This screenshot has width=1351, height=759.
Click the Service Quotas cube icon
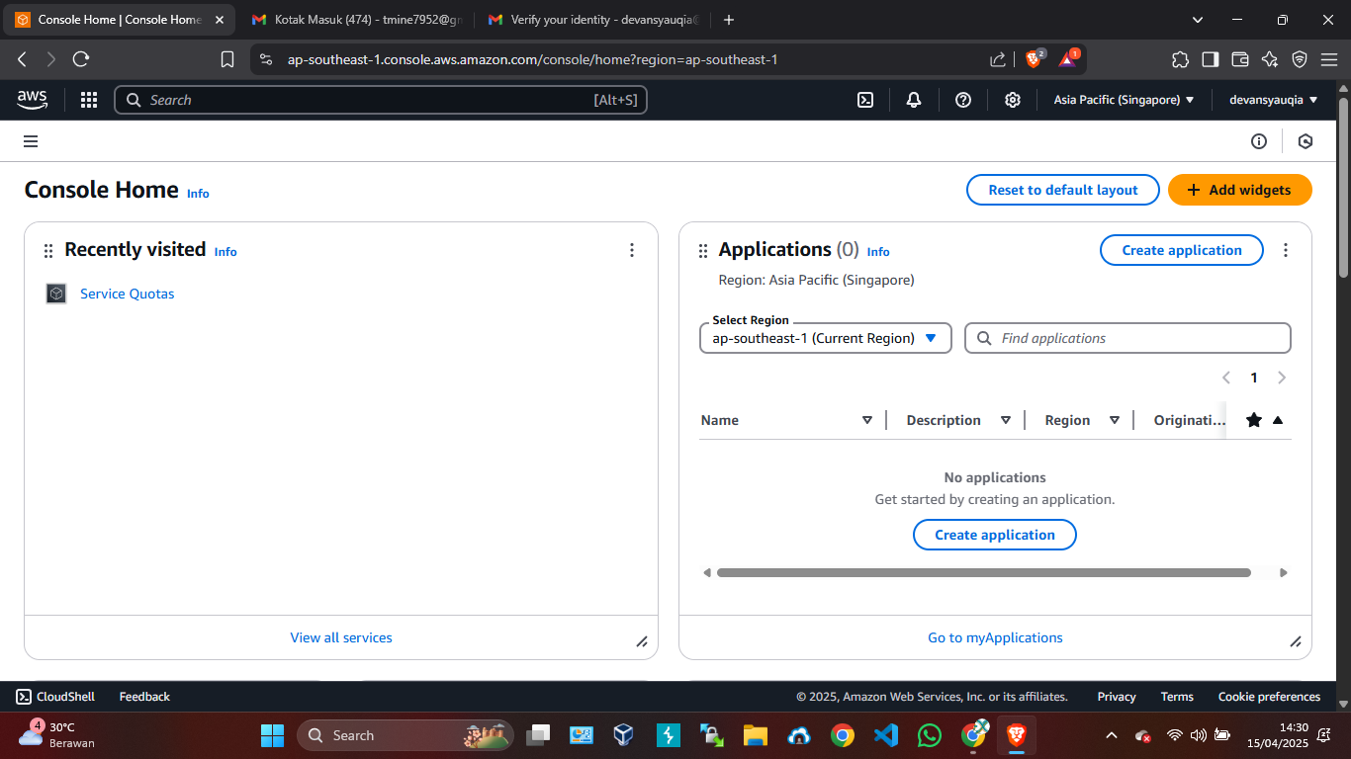tap(56, 294)
